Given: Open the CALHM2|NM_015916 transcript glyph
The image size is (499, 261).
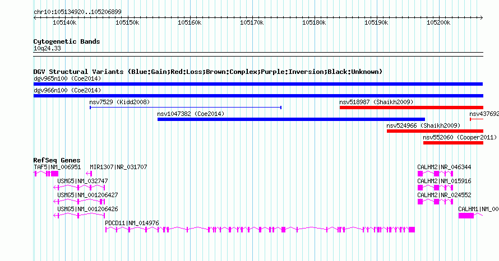Looking at the screenshot, I should click(435, 188).
